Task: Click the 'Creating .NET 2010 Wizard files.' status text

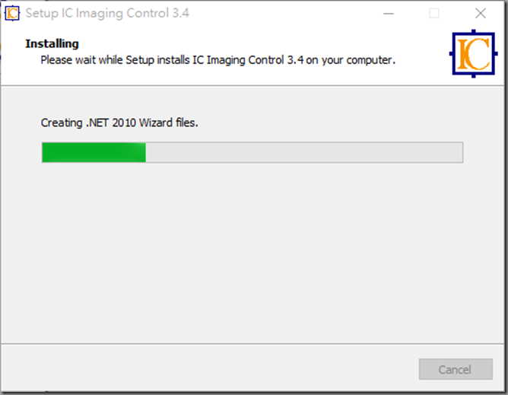Action: 119,123
